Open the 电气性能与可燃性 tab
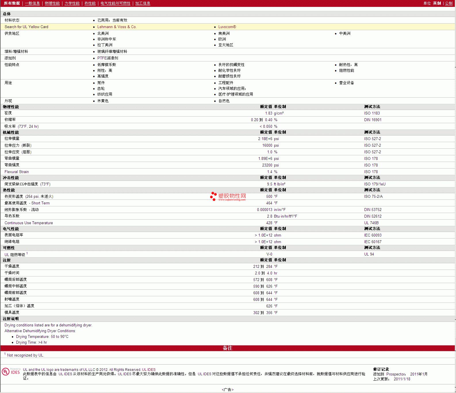456x393 pixels. [115, 3]
